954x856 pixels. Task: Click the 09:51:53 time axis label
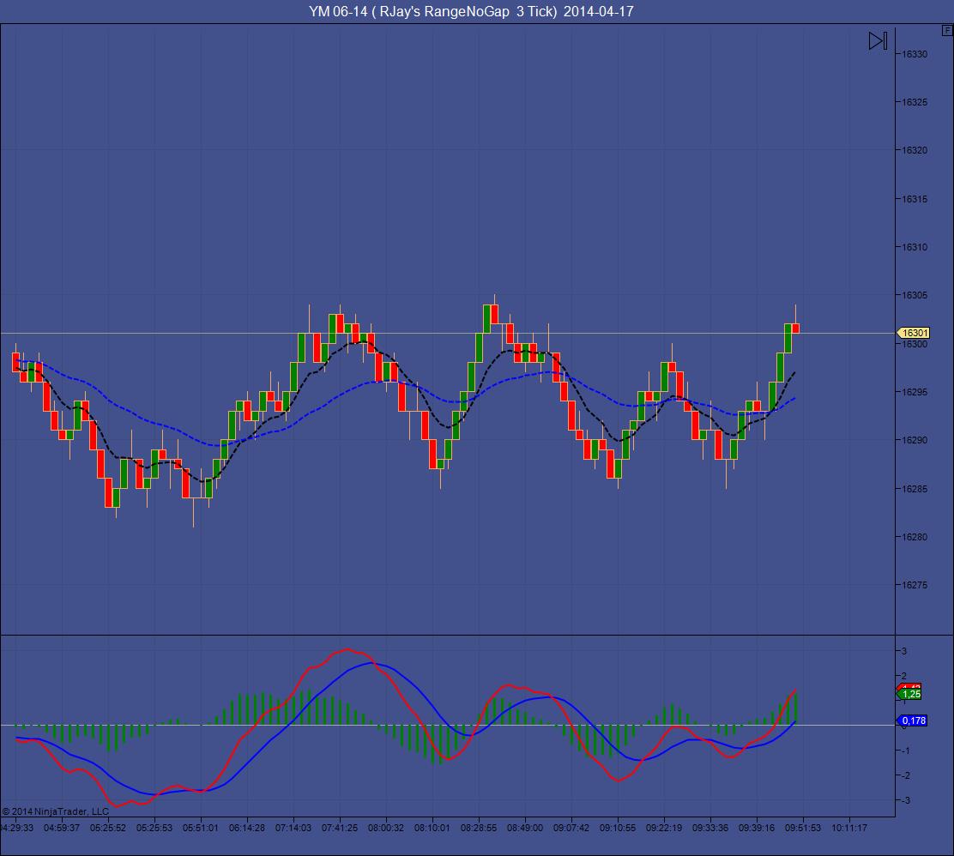point(802,828)
